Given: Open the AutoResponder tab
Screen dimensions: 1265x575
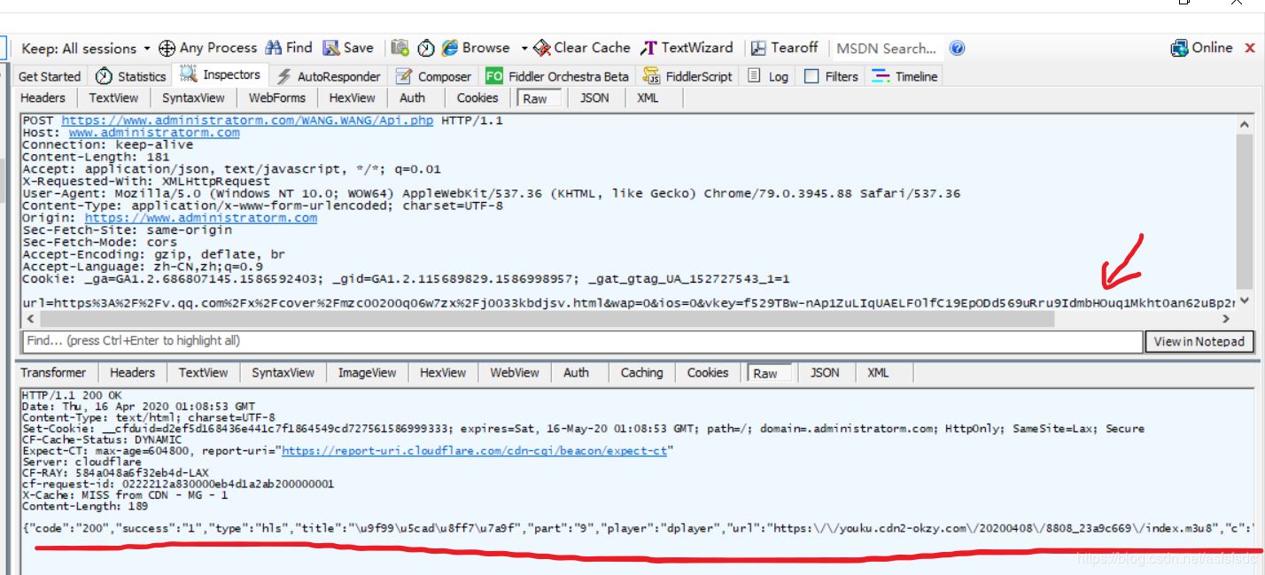Looking at the screenshot, I should (329, 76).
